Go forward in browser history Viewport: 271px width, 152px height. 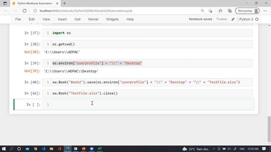[x=15, y=11]
